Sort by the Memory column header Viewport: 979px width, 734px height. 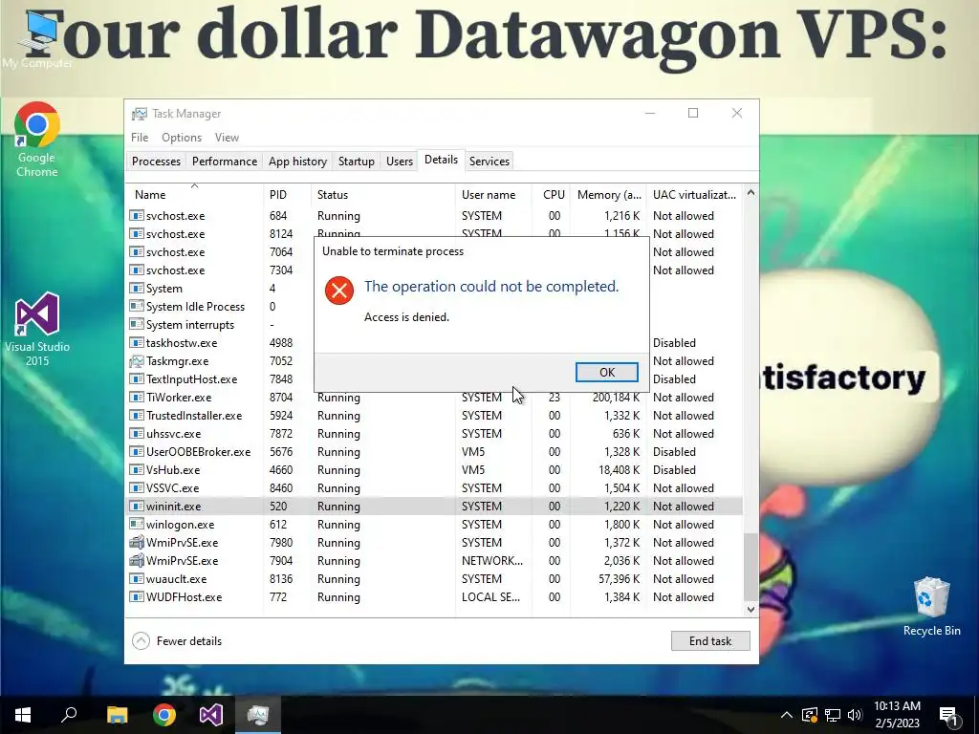point(607,195)
